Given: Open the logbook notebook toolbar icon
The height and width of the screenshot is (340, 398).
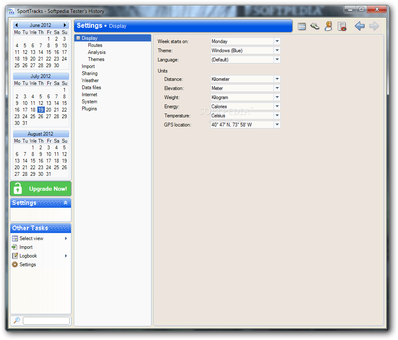Looking at the screenshot, I should [x=342, y=27].
